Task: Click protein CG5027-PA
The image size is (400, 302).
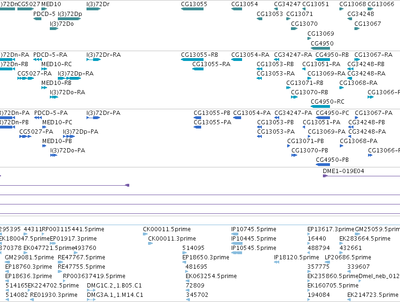Action: [36, 131]
